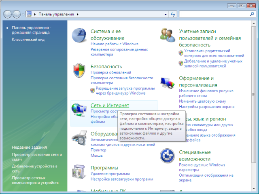The width and height of the screenshot is (259, 194).
Task: Expand the arrow before Панель управления breadcrumb
Action: tap(35, 15)
